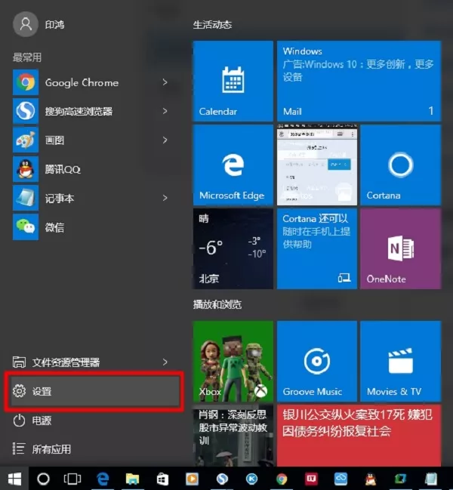
Task: Open the Calendar tile
Action: tap(233, 81)
